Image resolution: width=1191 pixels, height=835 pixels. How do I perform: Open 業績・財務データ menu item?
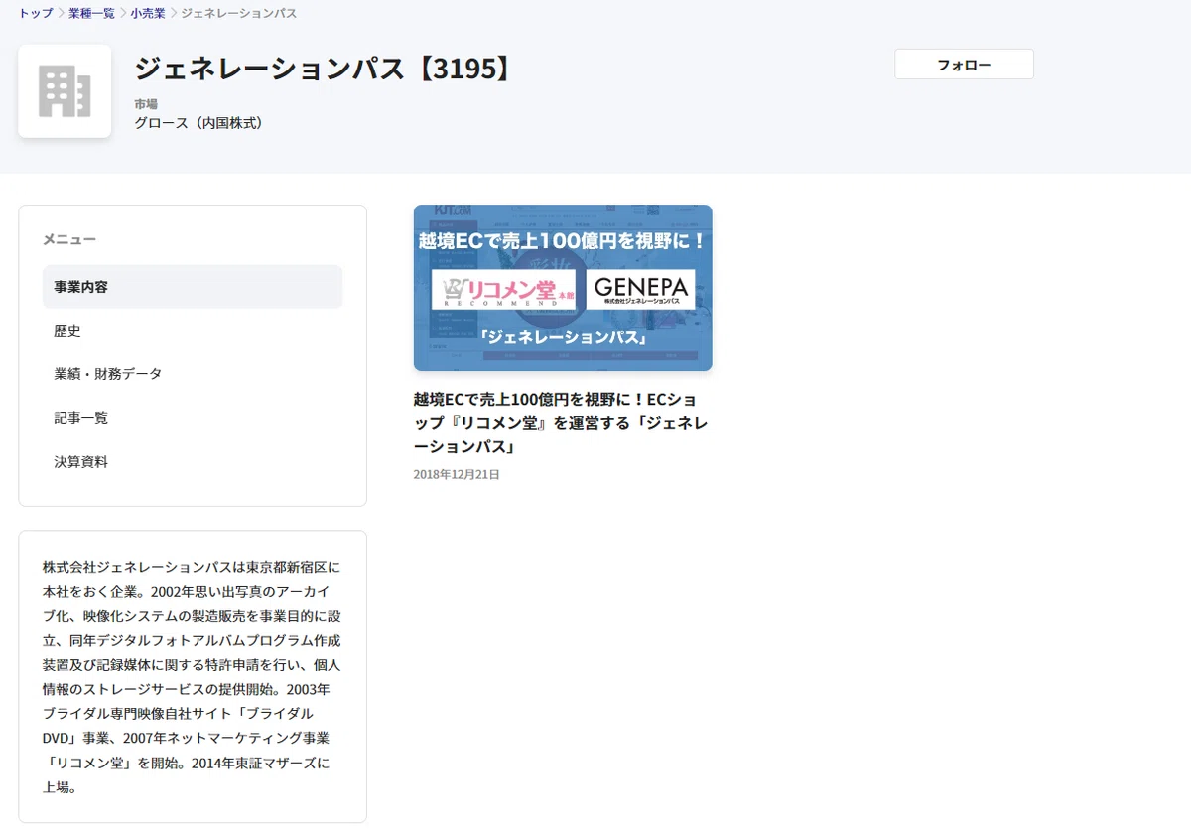click(193, 374)
